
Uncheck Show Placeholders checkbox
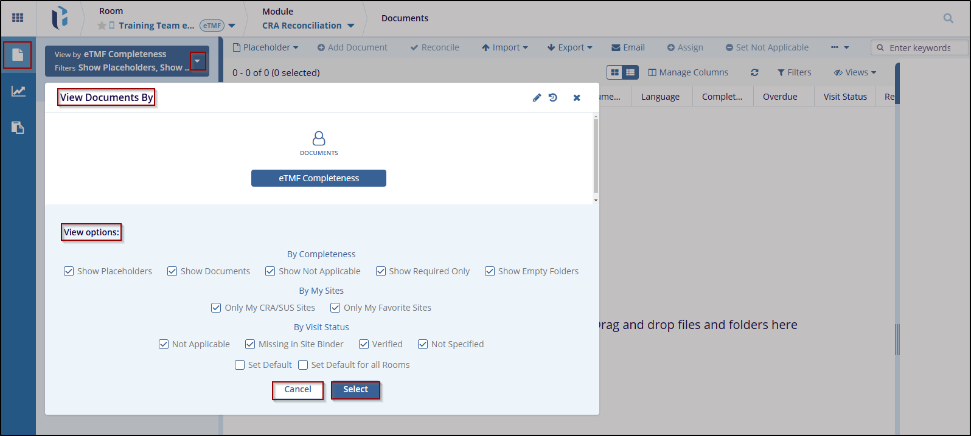[69, 271]
